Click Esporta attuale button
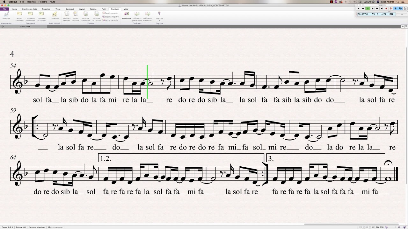This screenshot has width=408, height=229. [x=110, y=20]
